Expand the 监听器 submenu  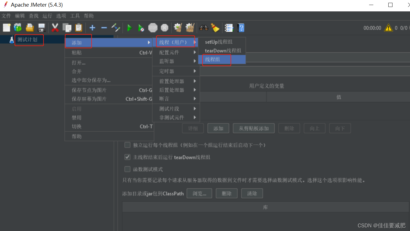(x=175, y=61)
